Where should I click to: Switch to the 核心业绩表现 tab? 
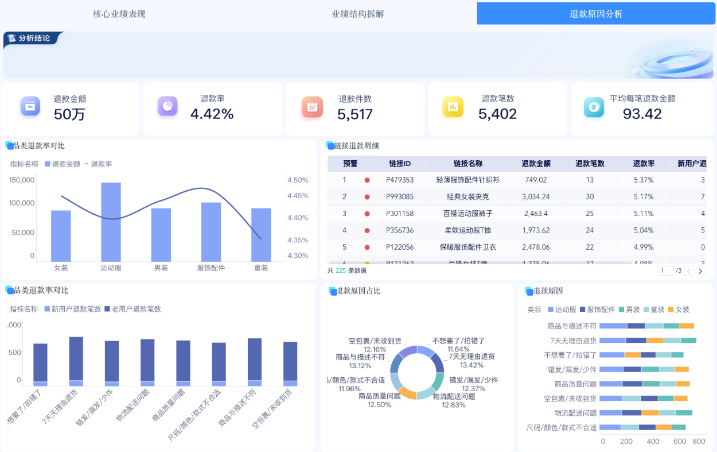(118, 13)
